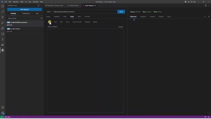Click the New Request button

[x=24, y=10]
